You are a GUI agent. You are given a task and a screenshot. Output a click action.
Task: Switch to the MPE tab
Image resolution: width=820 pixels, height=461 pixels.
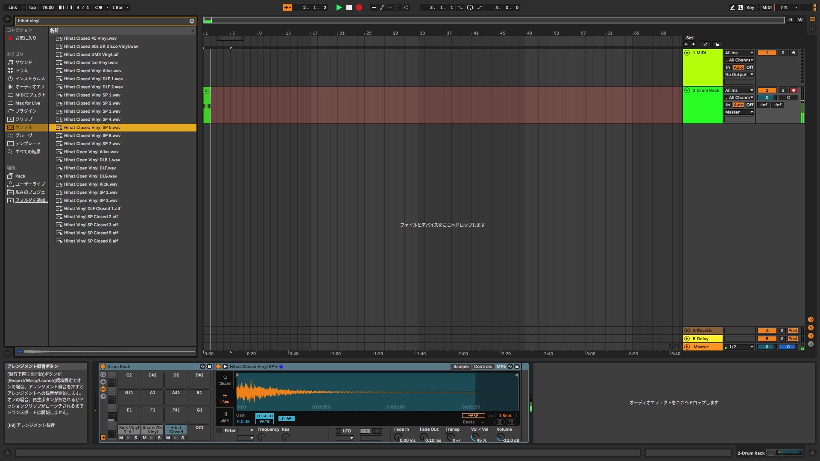pos(501,366)
